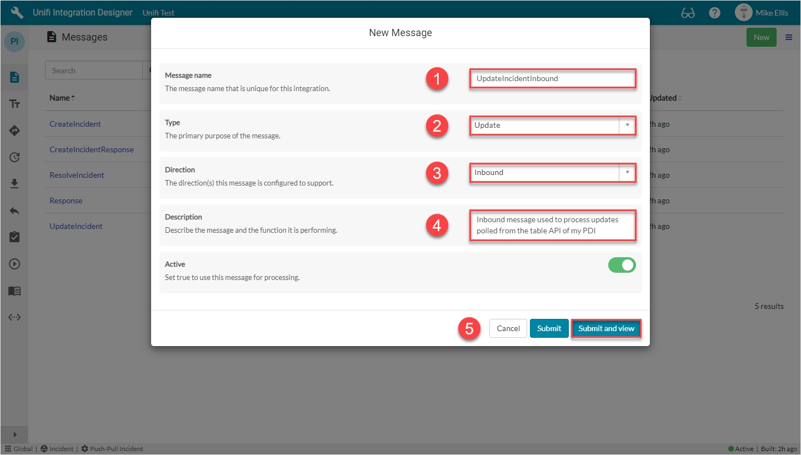Screen dimensions: 801x455
Task: Click the Submit and view button
Action: point(606,328)
